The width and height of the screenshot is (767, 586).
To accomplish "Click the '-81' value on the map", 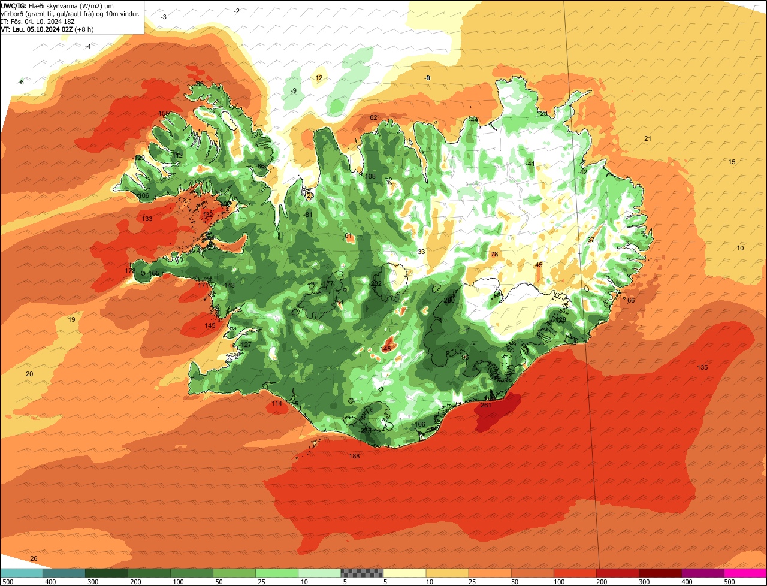I will pos(308,215).
